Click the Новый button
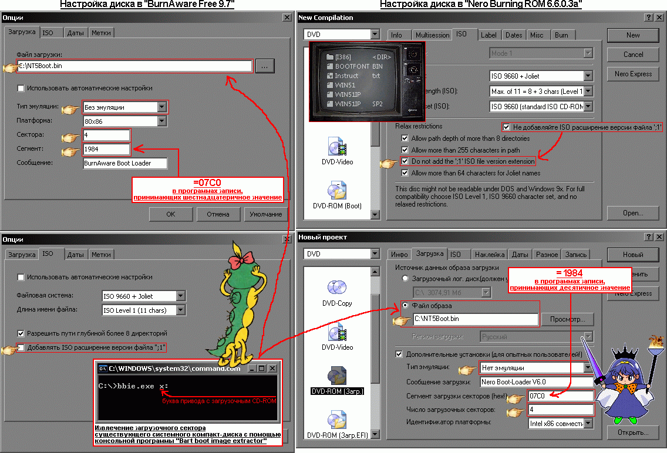The width and height of the screenshot is (667, 453). point(633,255)
